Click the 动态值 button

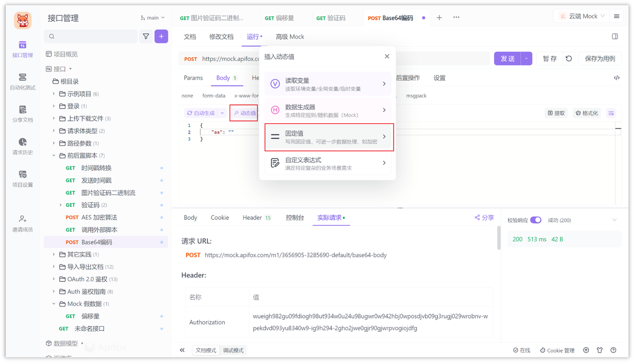click(x=244, y=113)
